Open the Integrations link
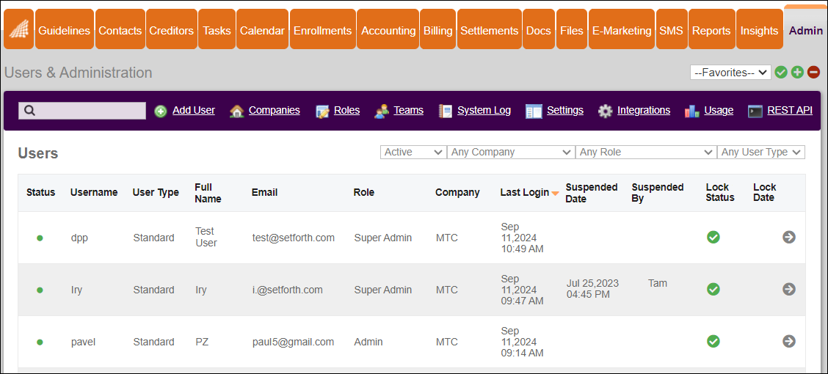This screenshot has height=374, width=828. point(644,110)
